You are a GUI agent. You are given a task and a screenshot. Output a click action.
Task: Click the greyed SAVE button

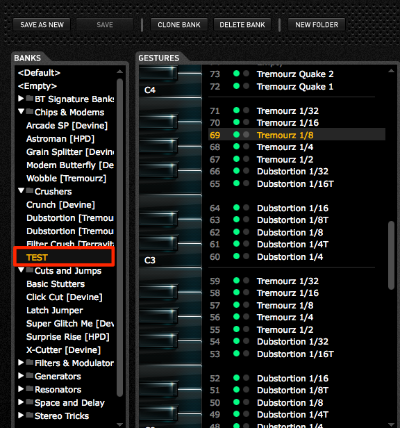pos(105,25)
